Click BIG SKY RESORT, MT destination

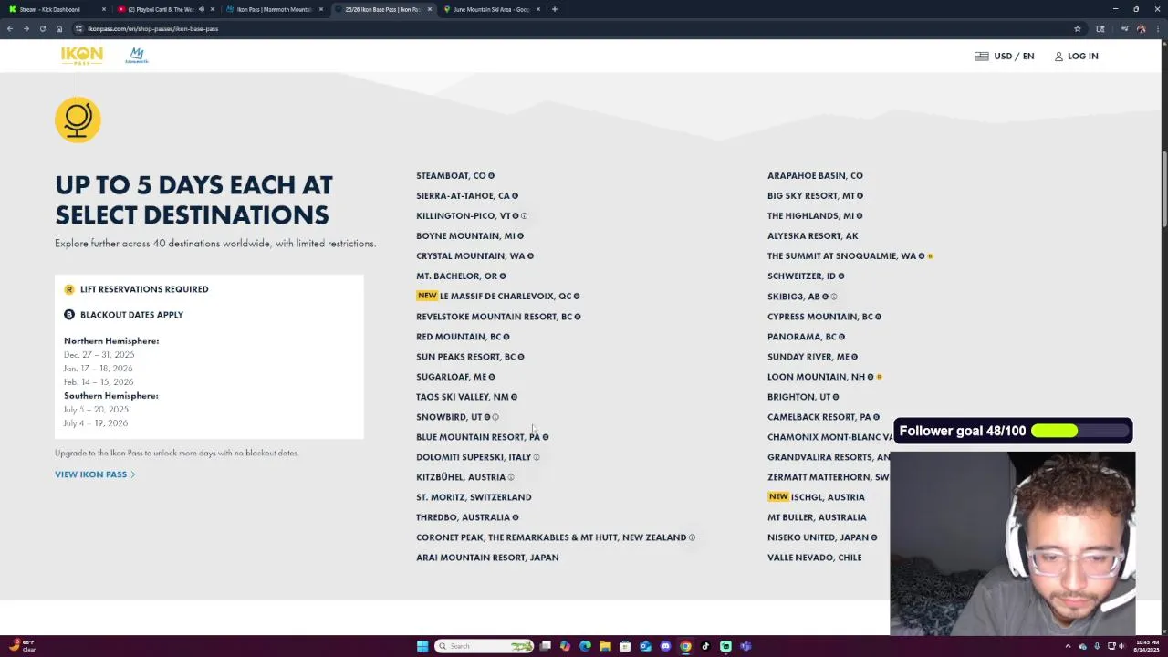click(x=810, y=196)
